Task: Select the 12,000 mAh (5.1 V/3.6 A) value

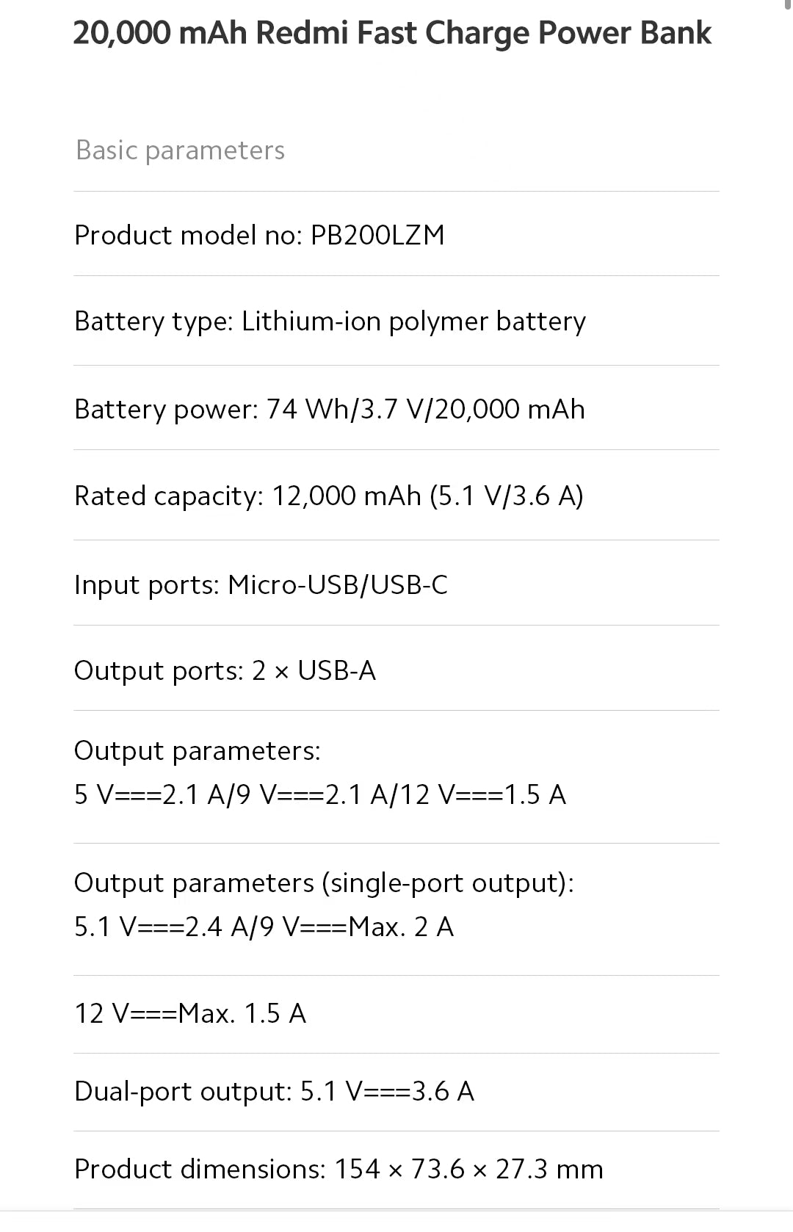Action: tap(427, 496)
